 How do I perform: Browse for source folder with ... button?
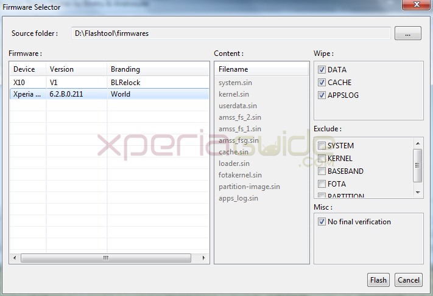point(407,33)
